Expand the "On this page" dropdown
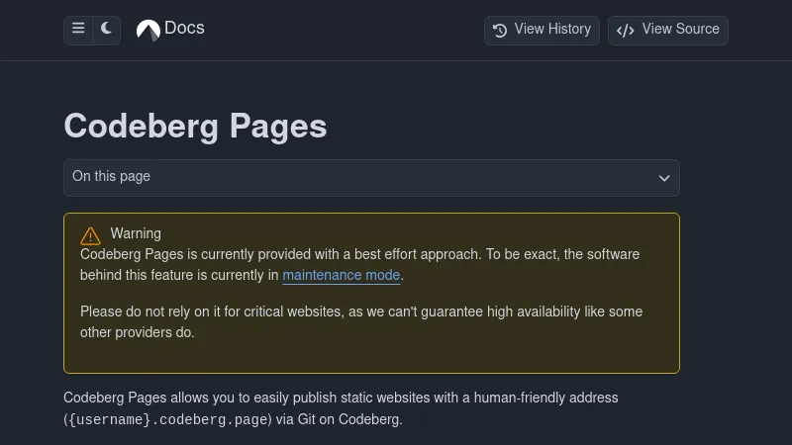 [371, 178]
